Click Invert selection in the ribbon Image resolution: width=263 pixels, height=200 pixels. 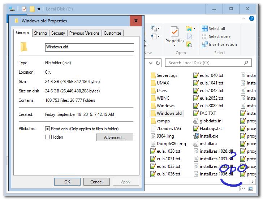pyautogui.click(x=219, y=44)
